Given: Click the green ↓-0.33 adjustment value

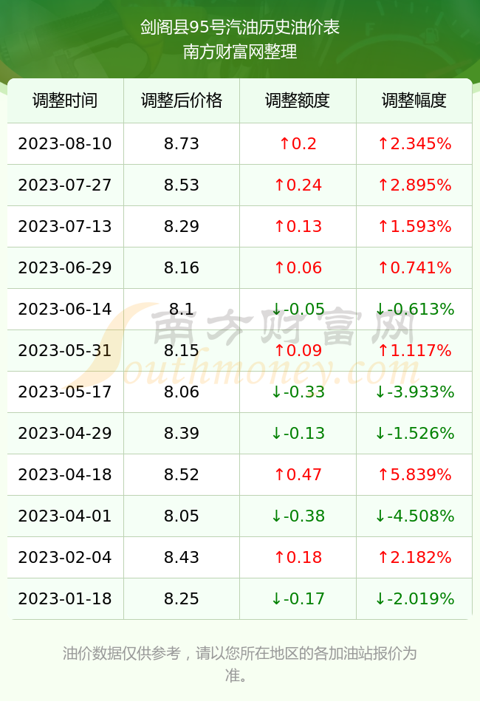Looking at the screenshot, I should 298,392.
